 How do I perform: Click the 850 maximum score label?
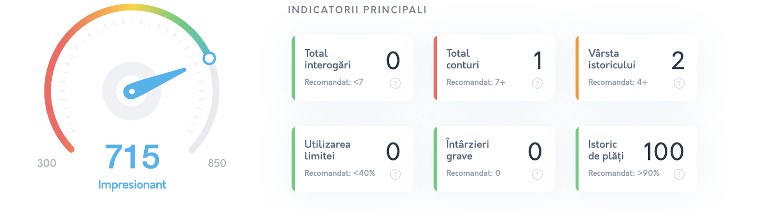click(217, 163)
